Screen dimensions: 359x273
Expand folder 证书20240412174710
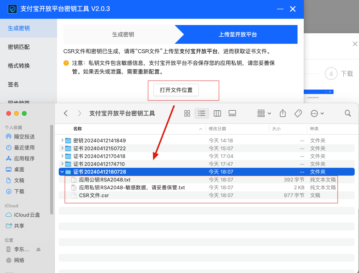click(62, 164)
